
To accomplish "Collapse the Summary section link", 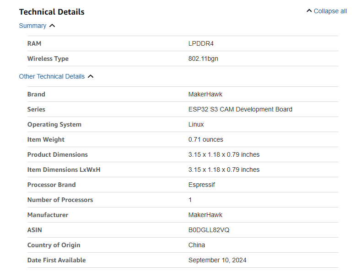I will pyautogui.click(x=32, y=26).
